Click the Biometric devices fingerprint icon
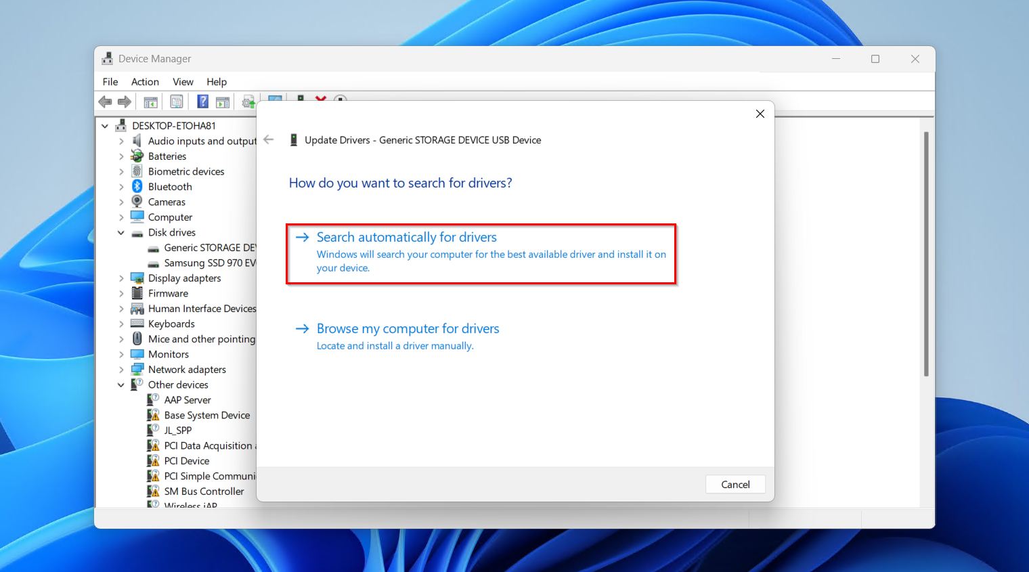 coord(137,171)
